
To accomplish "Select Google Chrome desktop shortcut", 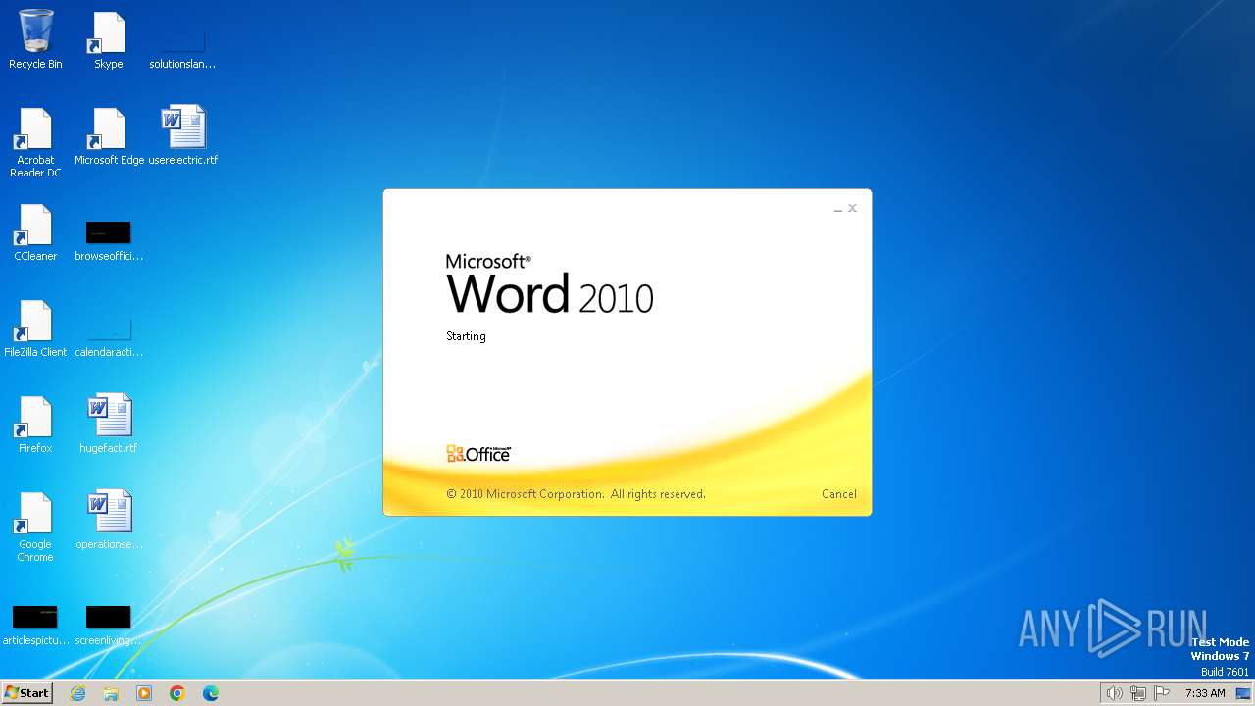I will 35,527.
